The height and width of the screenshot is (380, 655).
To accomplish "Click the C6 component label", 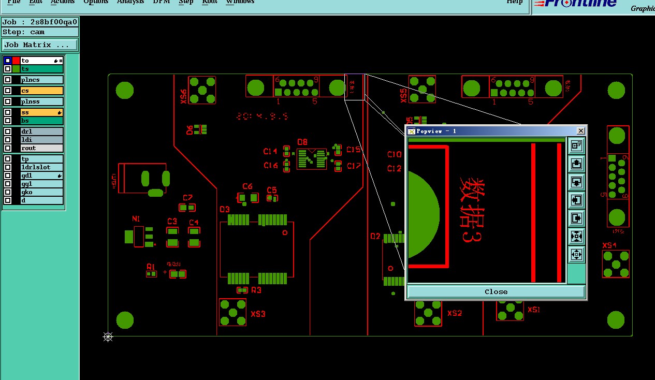I will (x=248, y=186).
